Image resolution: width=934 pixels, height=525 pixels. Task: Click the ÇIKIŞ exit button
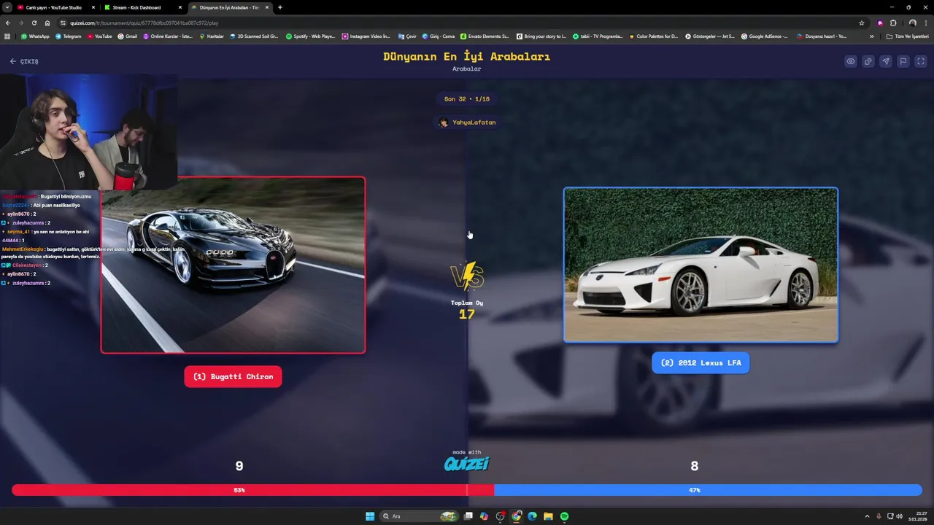[x=24, y=61]
